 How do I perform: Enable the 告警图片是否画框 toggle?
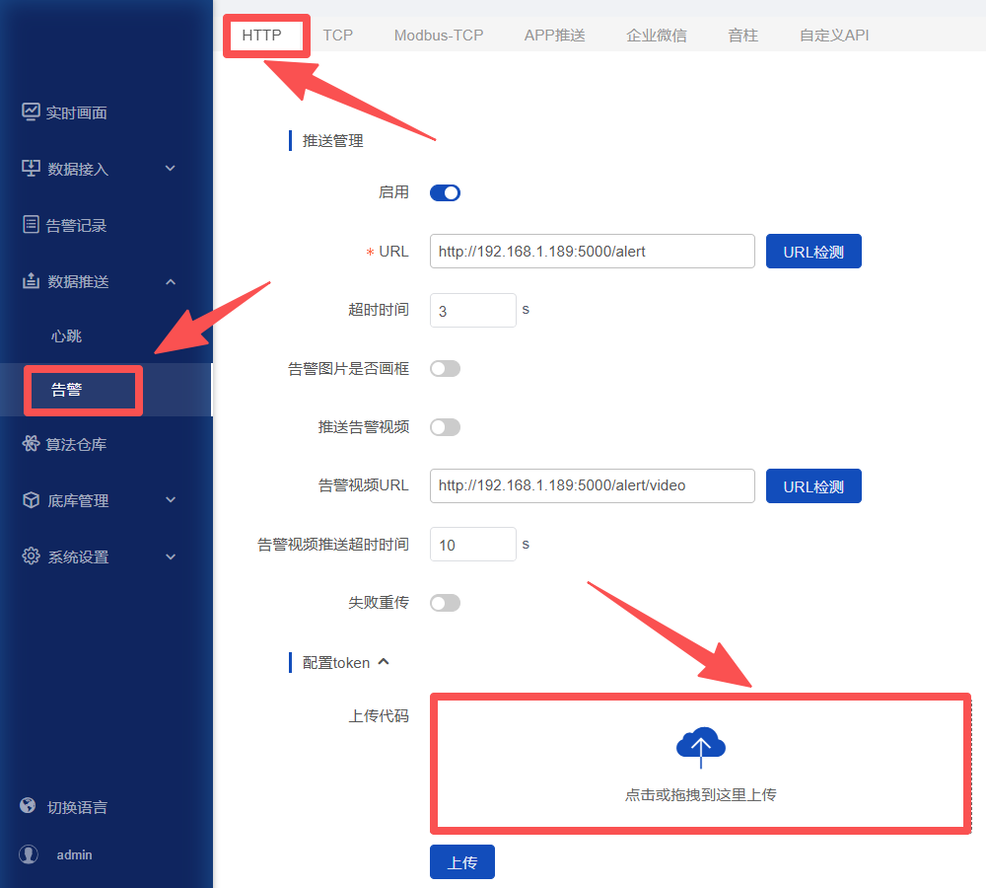(445, 369)
